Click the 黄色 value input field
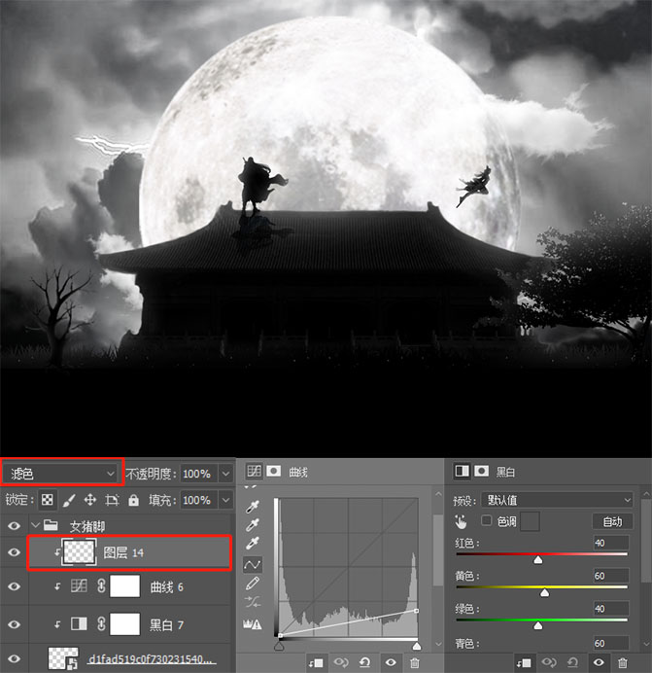Image resolution: width=652 pixels, height=673 pixels. (611, 576)
